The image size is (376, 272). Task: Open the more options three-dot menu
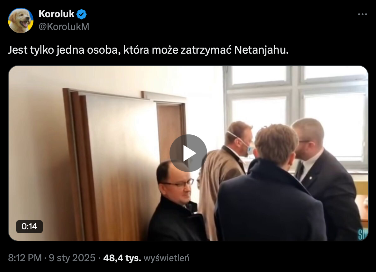362,14
